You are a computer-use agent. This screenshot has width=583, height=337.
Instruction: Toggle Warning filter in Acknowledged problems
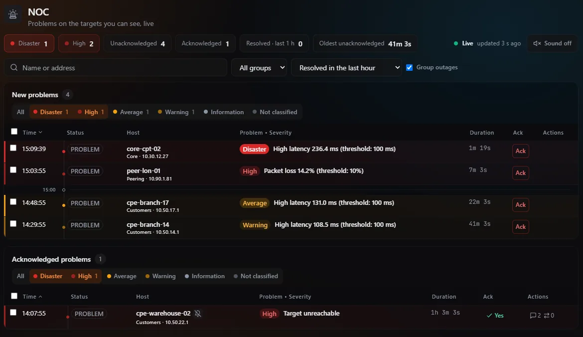(160, 276)
